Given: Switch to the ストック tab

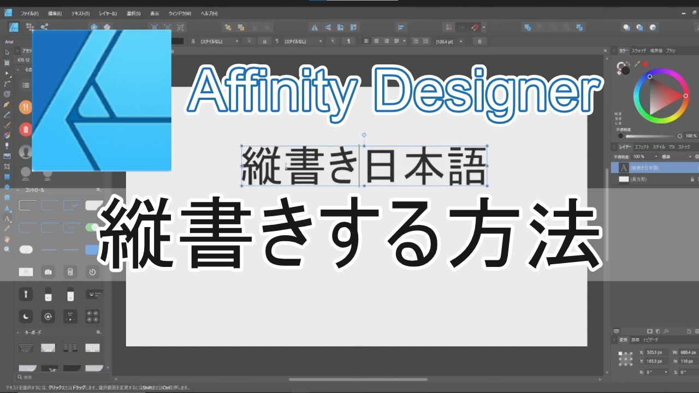Looking at the screenshot, I should (684, 147).
